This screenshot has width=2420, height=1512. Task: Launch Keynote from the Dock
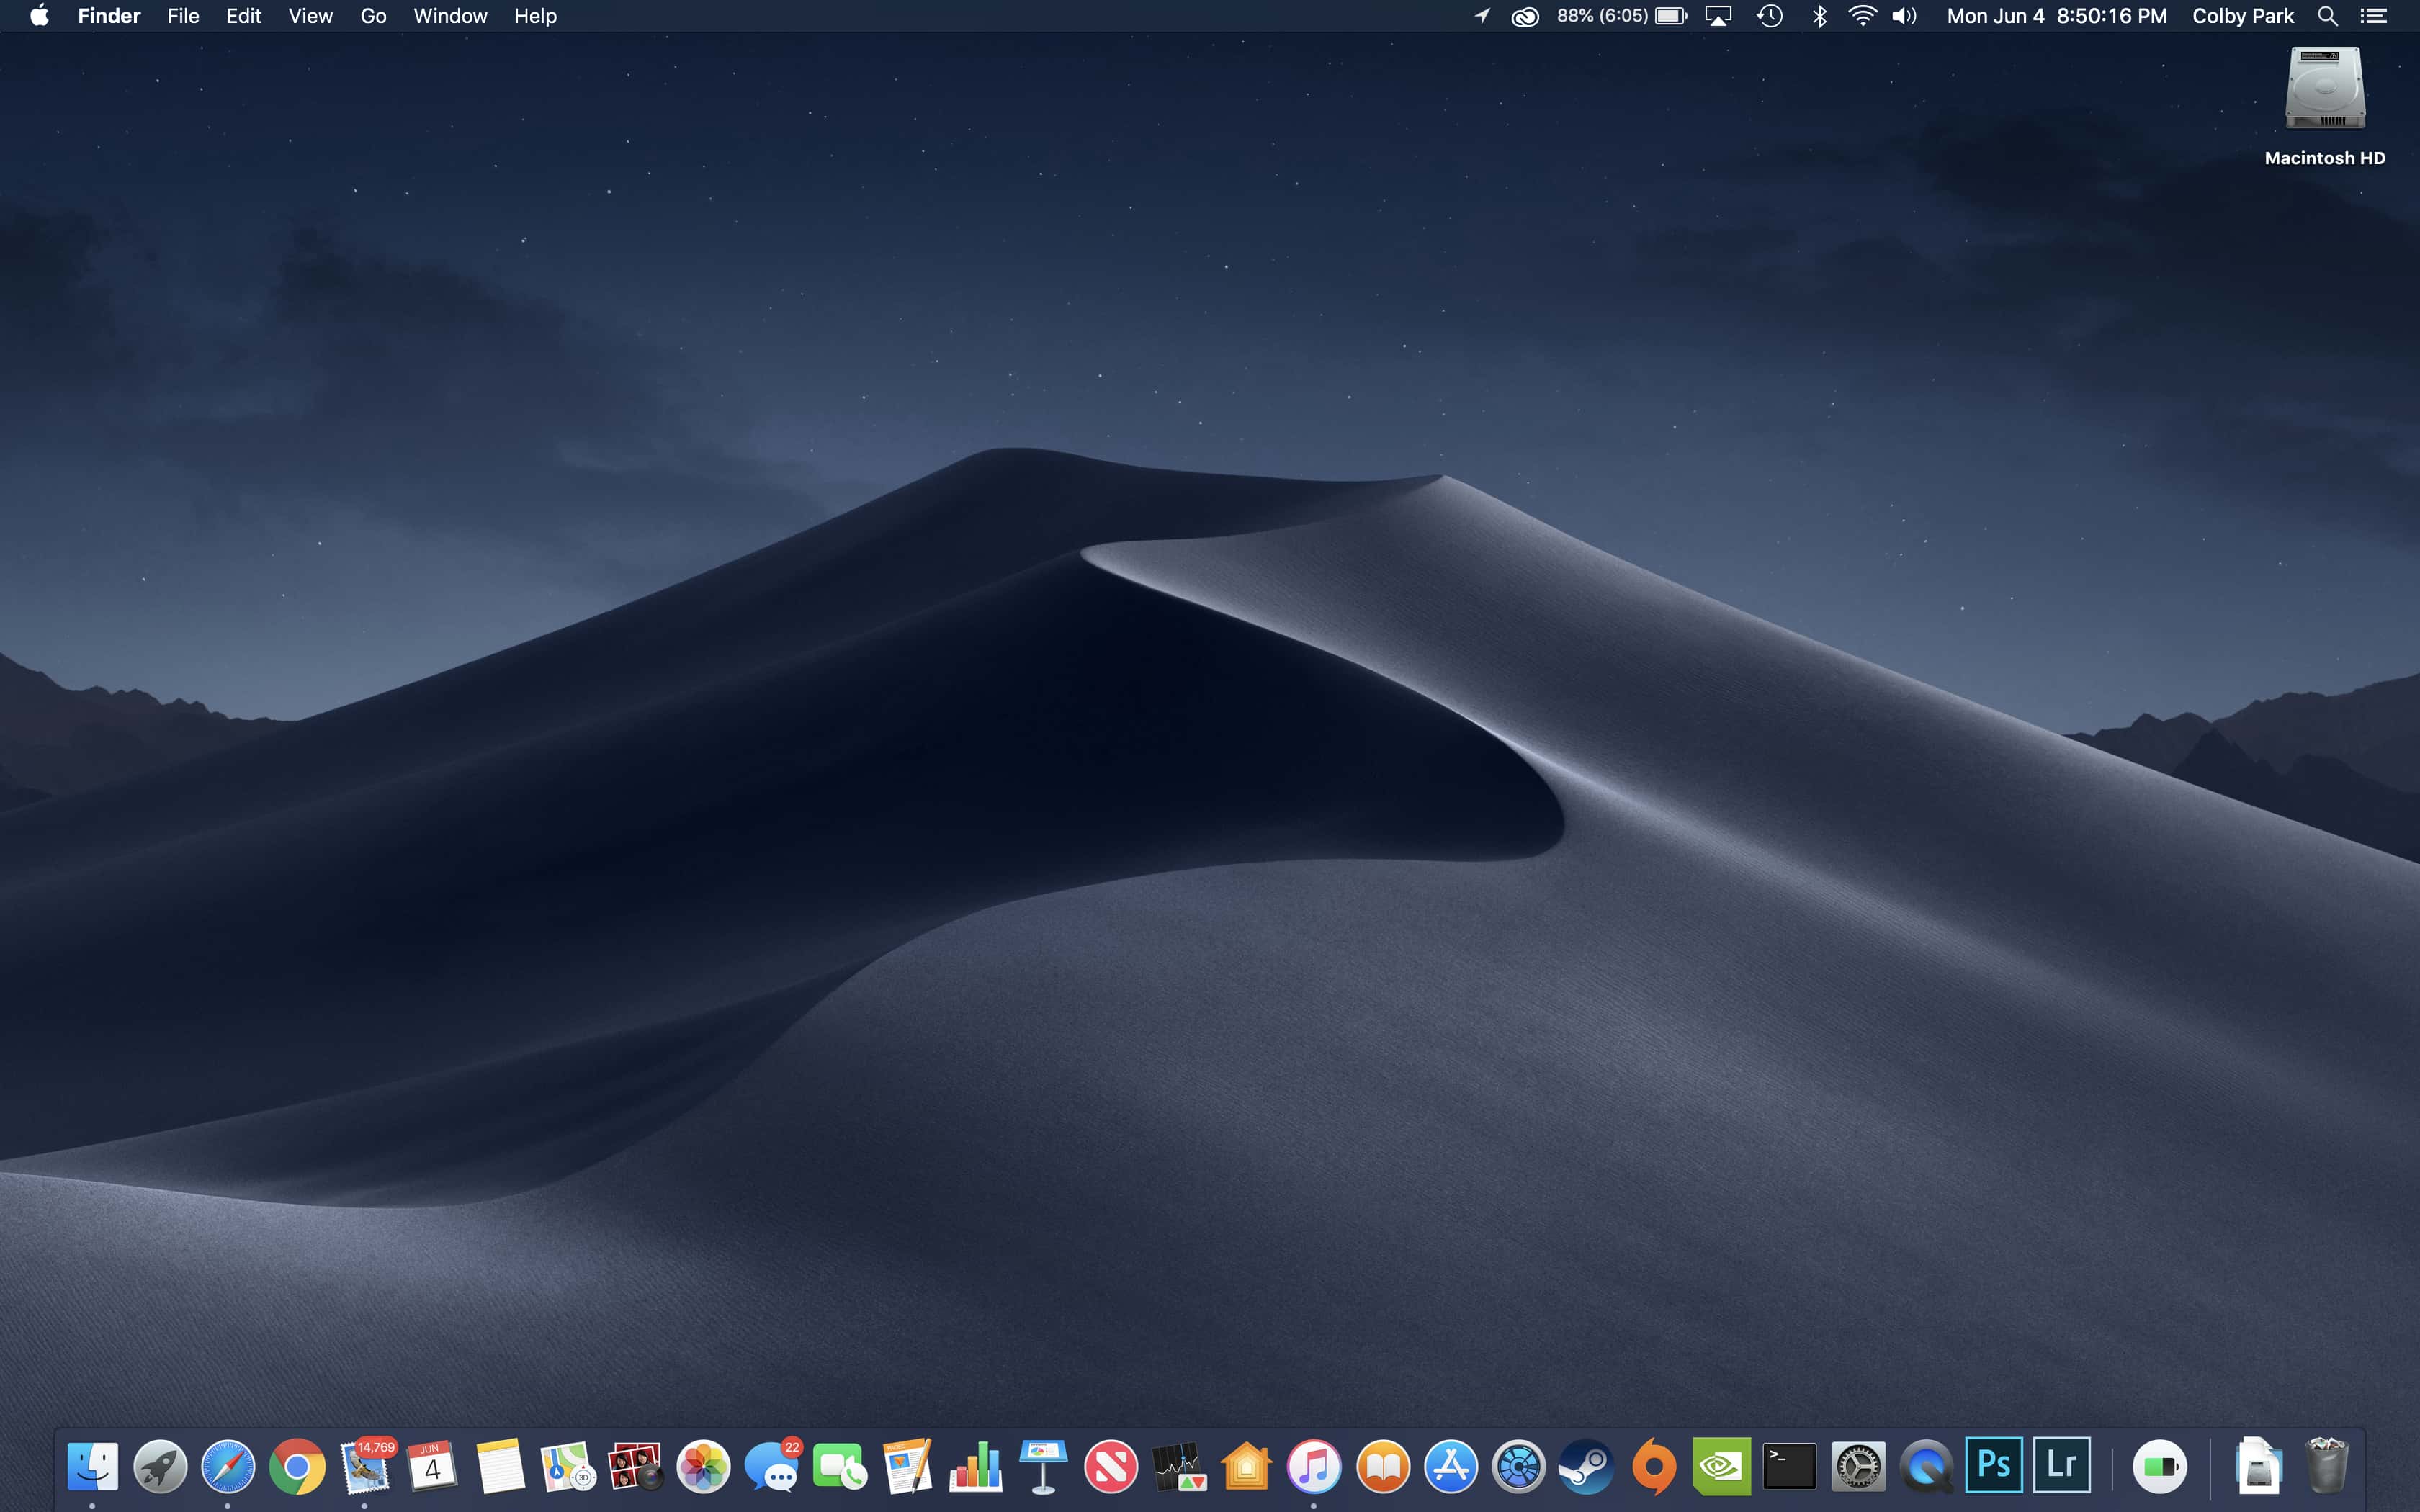1043,1467
